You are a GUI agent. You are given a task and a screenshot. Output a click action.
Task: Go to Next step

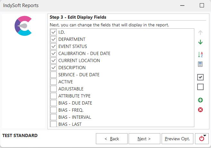[x=144, y=139]
